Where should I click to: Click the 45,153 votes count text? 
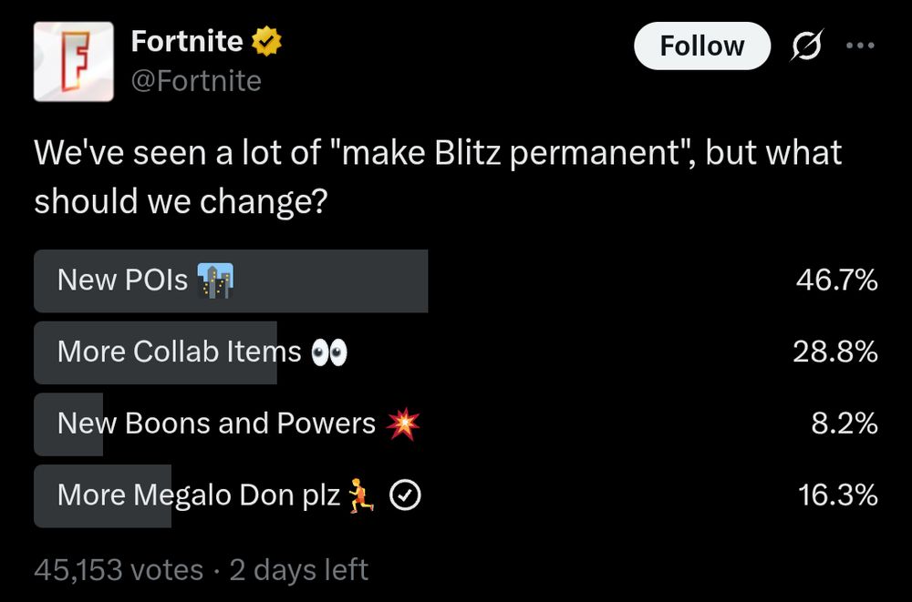pyautogui.click(x=119, y=569)
